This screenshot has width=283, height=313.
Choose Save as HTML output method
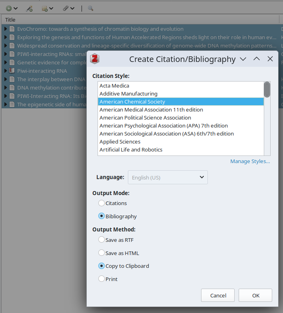pos(102,253)
